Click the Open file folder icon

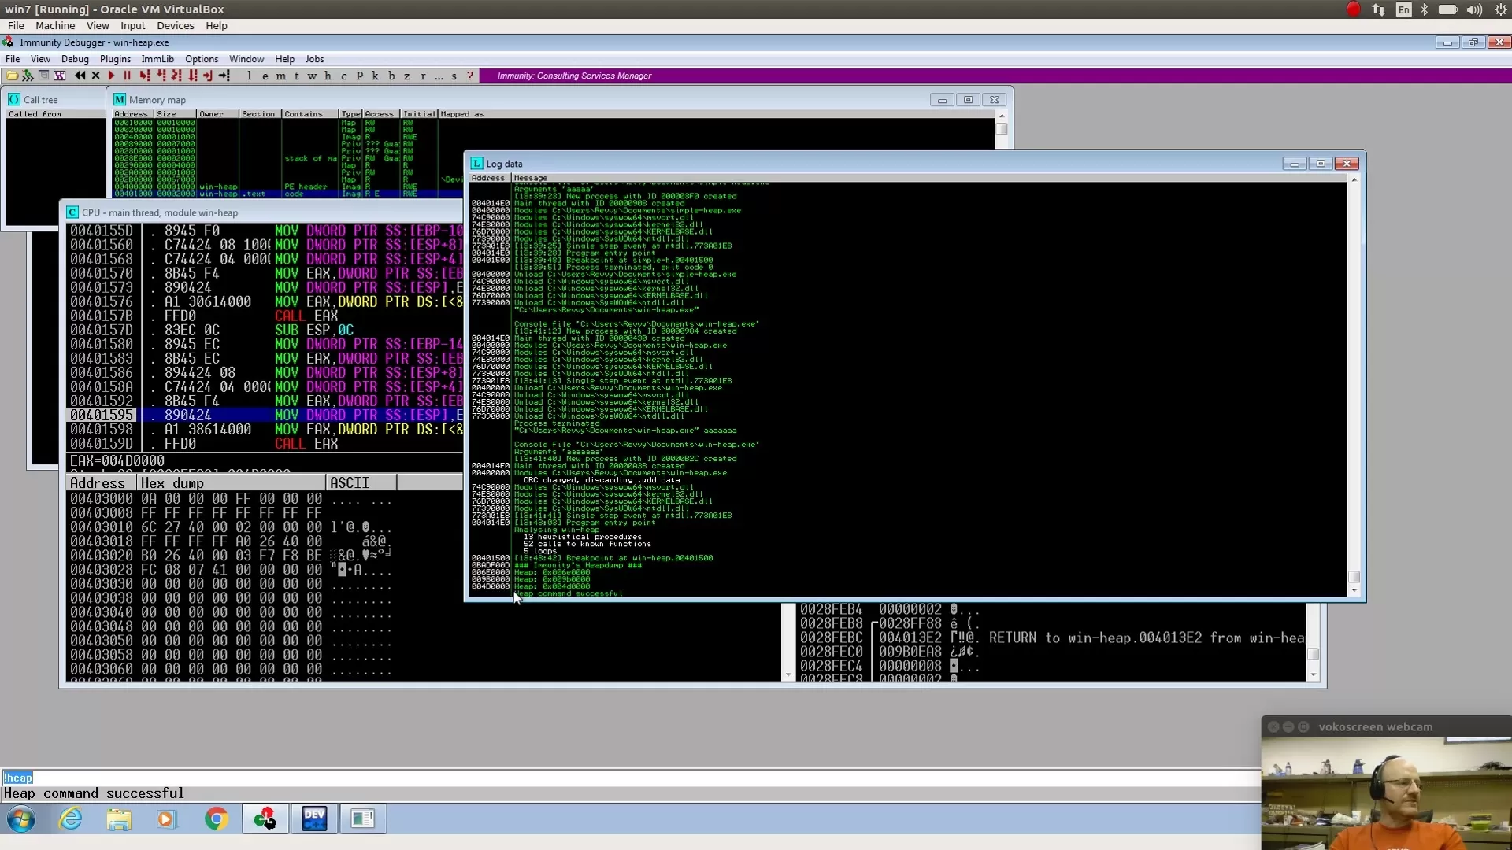12,76
